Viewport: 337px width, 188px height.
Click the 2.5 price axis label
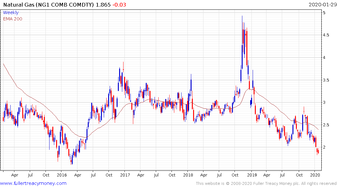click(326, 125)
